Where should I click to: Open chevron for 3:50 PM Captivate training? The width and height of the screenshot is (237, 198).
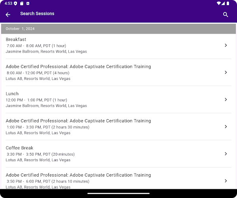226,181
